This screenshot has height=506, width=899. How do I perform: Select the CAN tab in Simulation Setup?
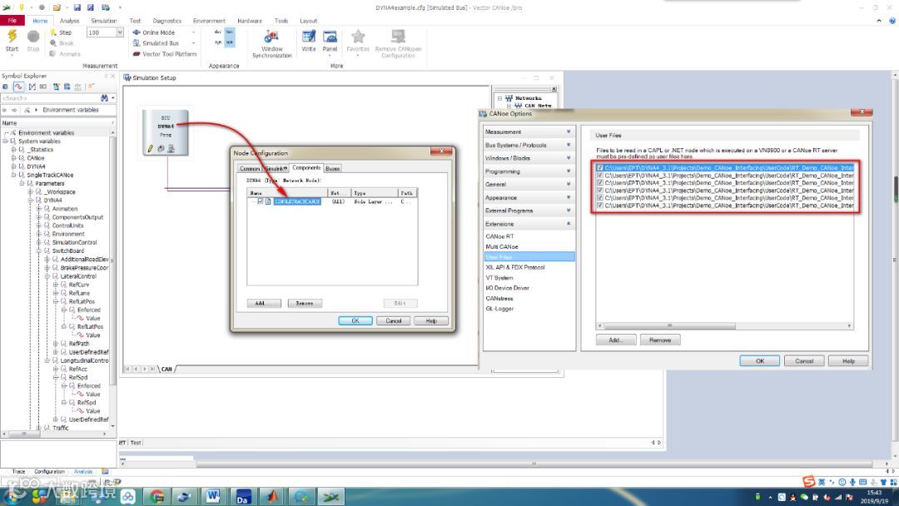[x=166, y=369]
